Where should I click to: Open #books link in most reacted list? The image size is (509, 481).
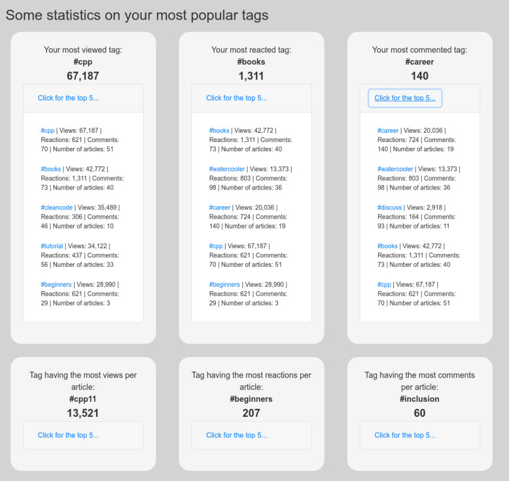(x=219, y=130)
